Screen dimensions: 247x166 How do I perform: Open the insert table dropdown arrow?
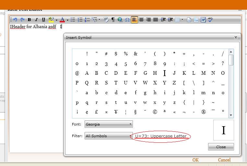[x=182, y=20]
